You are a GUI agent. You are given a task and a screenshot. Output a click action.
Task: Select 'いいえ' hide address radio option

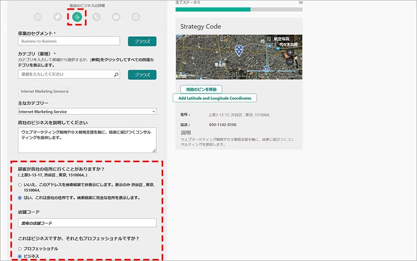pyautogui.click(x=20, y=185)
